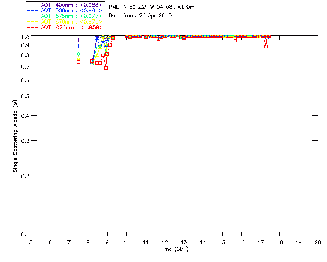This screenshot has width=327, height=262.
Task: Click y-axis tick label 0.7
Action: (x=25, y=67)
